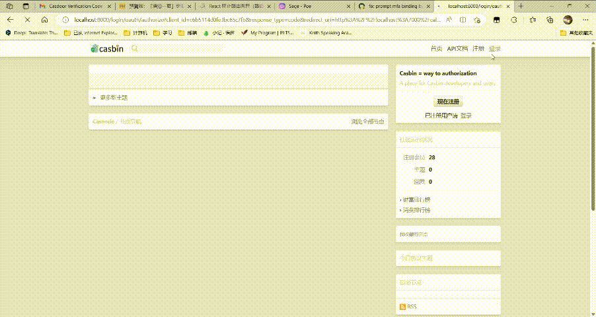
Task: Click the search magnifier icon beside Casbin logo
Action: (x=135, y=48)
